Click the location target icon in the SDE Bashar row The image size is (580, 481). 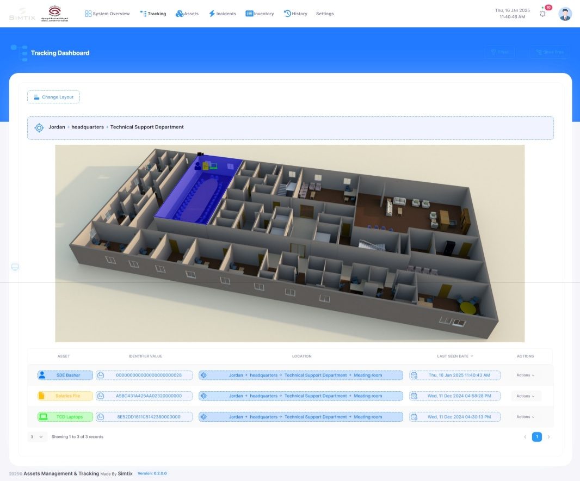point(203,375)
